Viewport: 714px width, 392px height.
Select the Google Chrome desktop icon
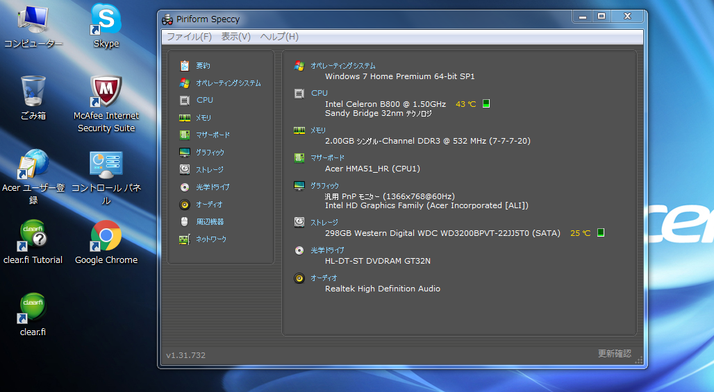pos(106,236)
